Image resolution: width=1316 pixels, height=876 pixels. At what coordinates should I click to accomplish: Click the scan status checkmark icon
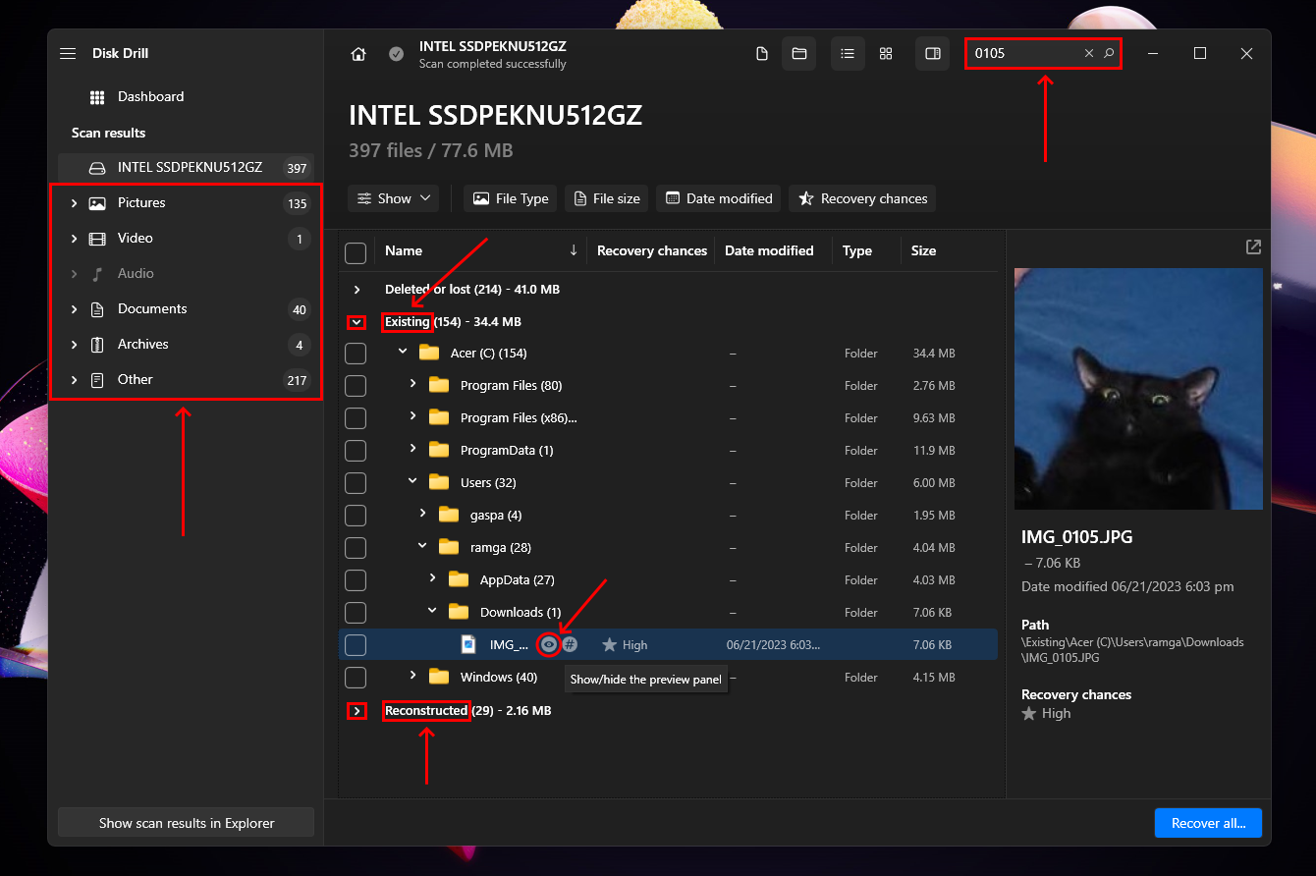pos(396,54)
